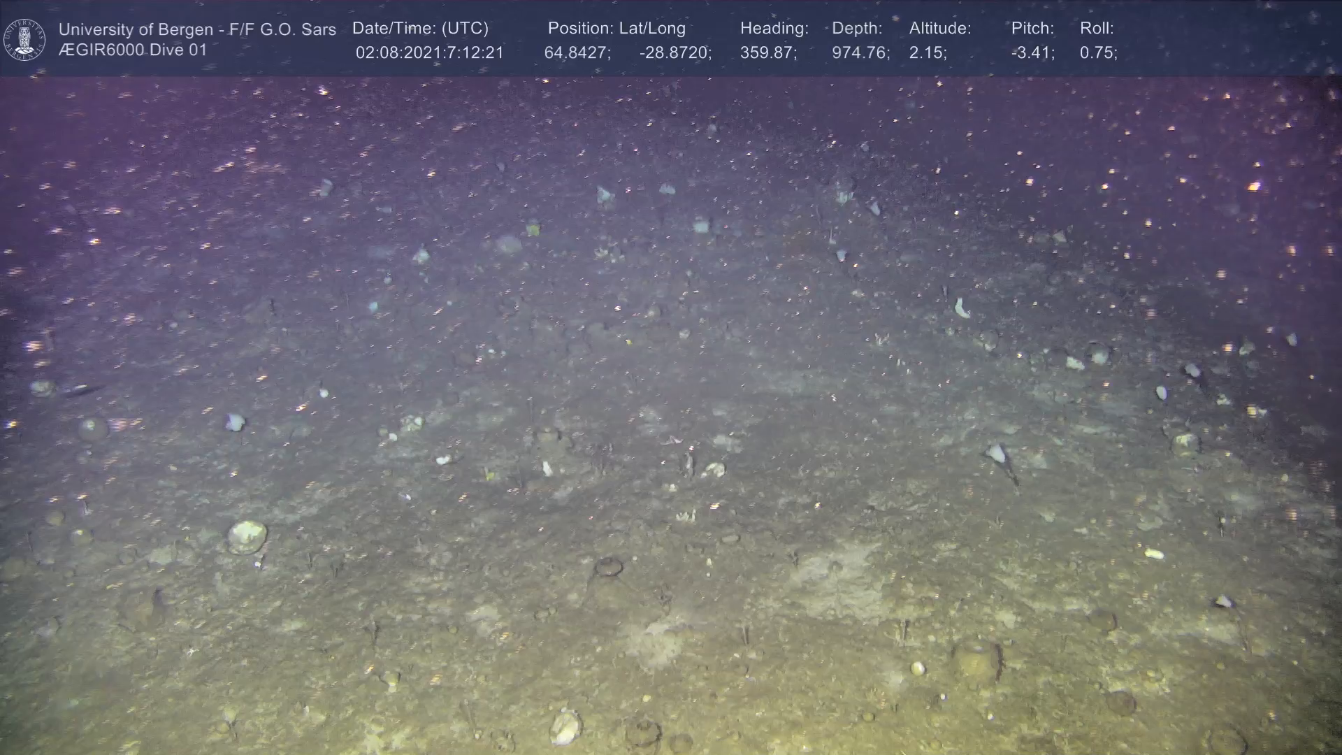
Task: Click the Depth label
Action: tap(857, 29)
